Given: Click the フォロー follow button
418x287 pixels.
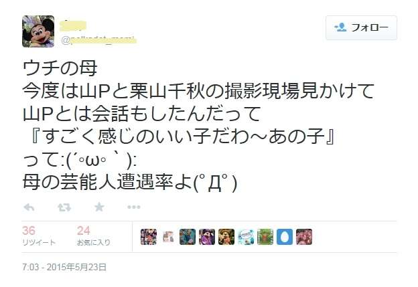Looking at the screenshot, I should 361,27.
